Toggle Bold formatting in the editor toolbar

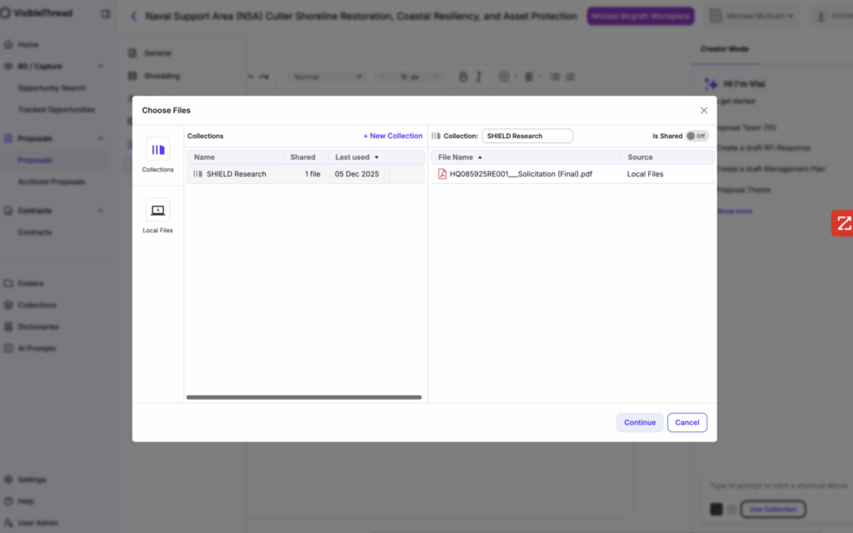click(x=463, y=77)
